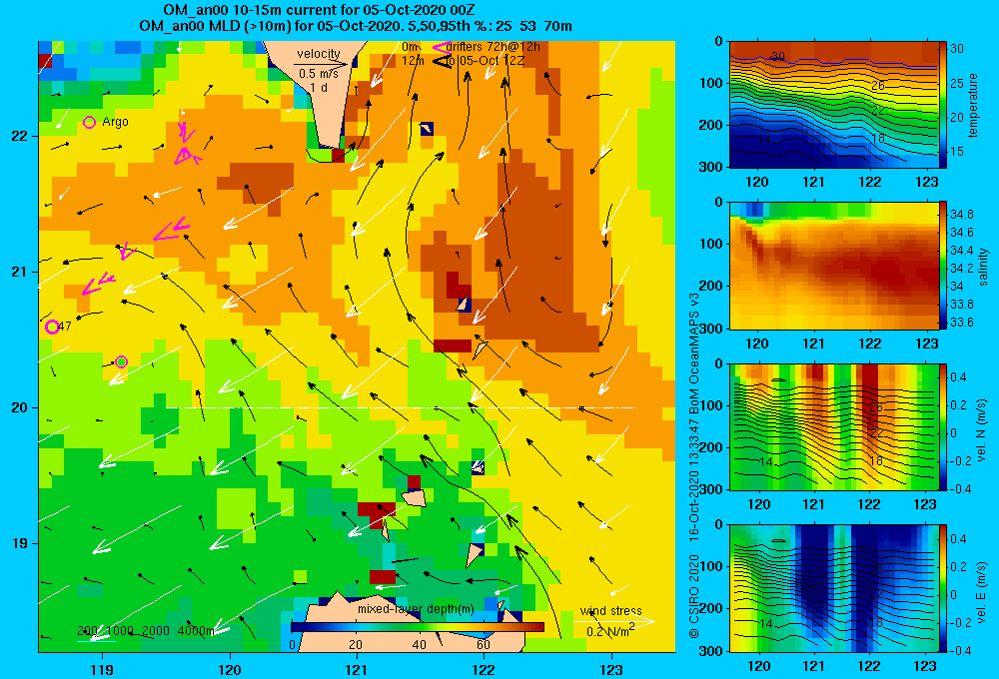Click tick 60 under mixed-layer depth color bar

pyautogui.click(x=483, y=645)
